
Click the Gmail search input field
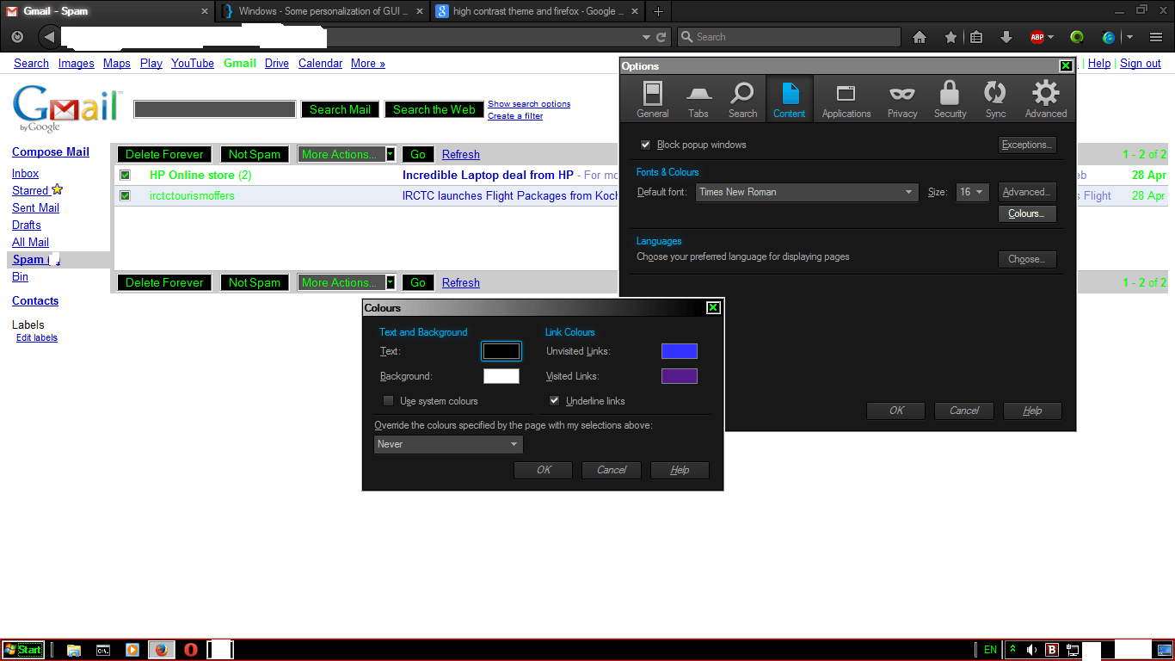pyautogui.click(x=215, y=109)
